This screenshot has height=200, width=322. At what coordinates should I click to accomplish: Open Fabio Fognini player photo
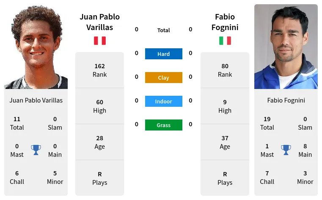pyautogui.click(x=286, y=47)
